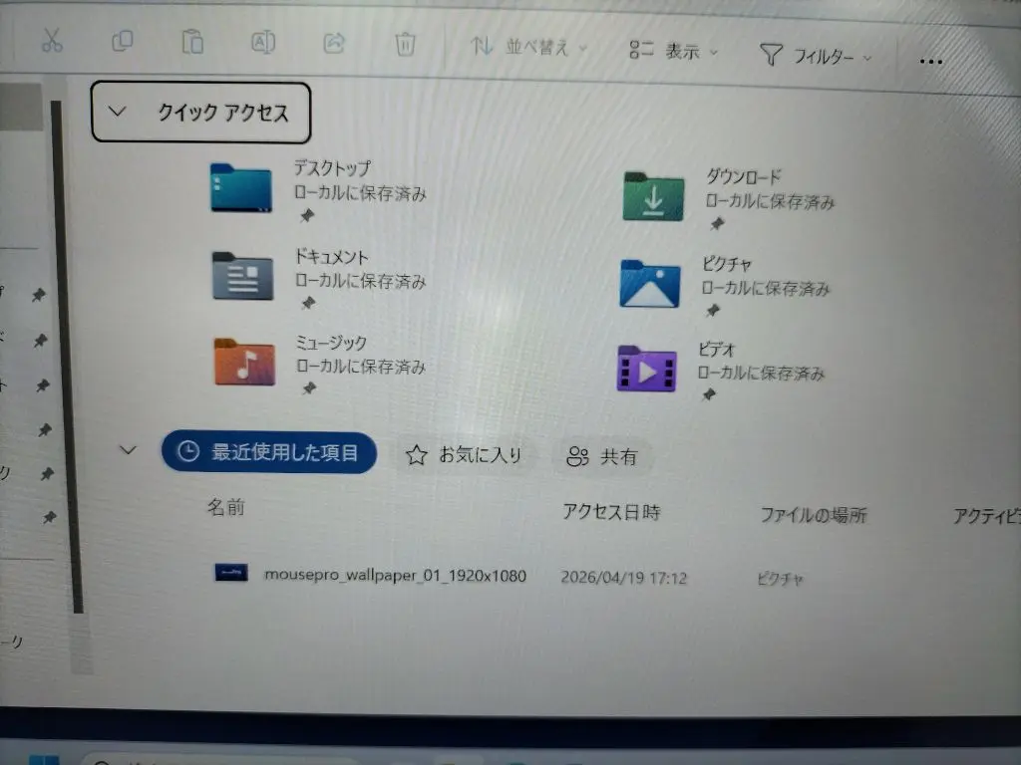The width and height of the screenshot is (1021, 765).
Task: Collapse the クイック アクセス section
Action: coord(117,112)
